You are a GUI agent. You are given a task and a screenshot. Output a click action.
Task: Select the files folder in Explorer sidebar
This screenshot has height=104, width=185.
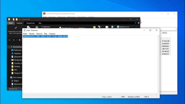(x=14, y=70)
